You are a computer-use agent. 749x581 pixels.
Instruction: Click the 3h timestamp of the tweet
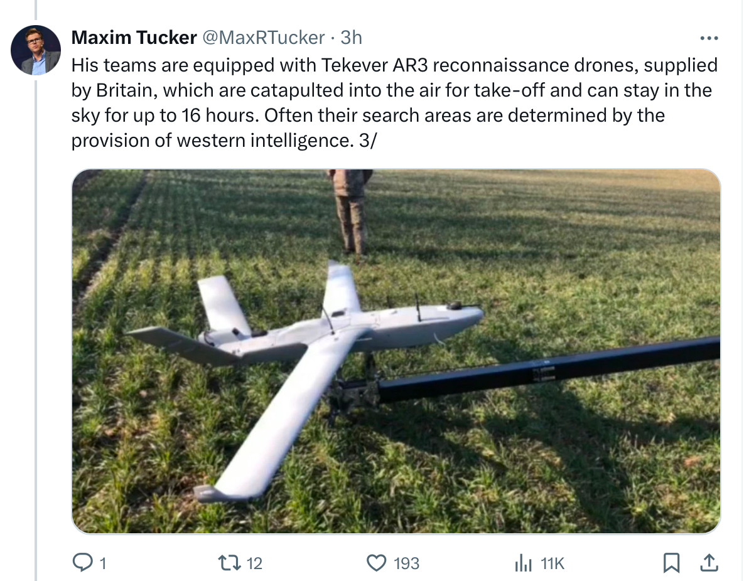click(x=351, y=38)
